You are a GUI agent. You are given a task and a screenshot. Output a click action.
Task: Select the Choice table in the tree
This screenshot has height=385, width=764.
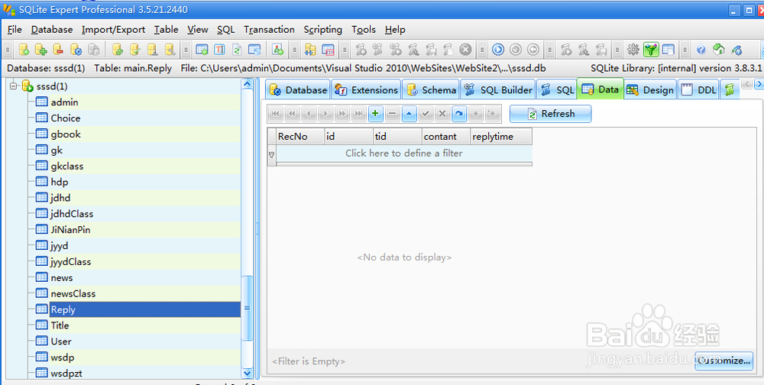click(x=65, y=118)
